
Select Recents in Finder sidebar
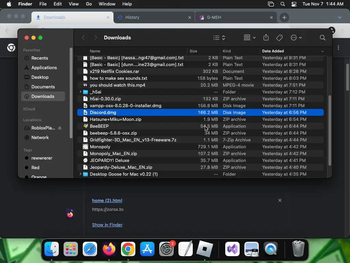pos(43,58)
